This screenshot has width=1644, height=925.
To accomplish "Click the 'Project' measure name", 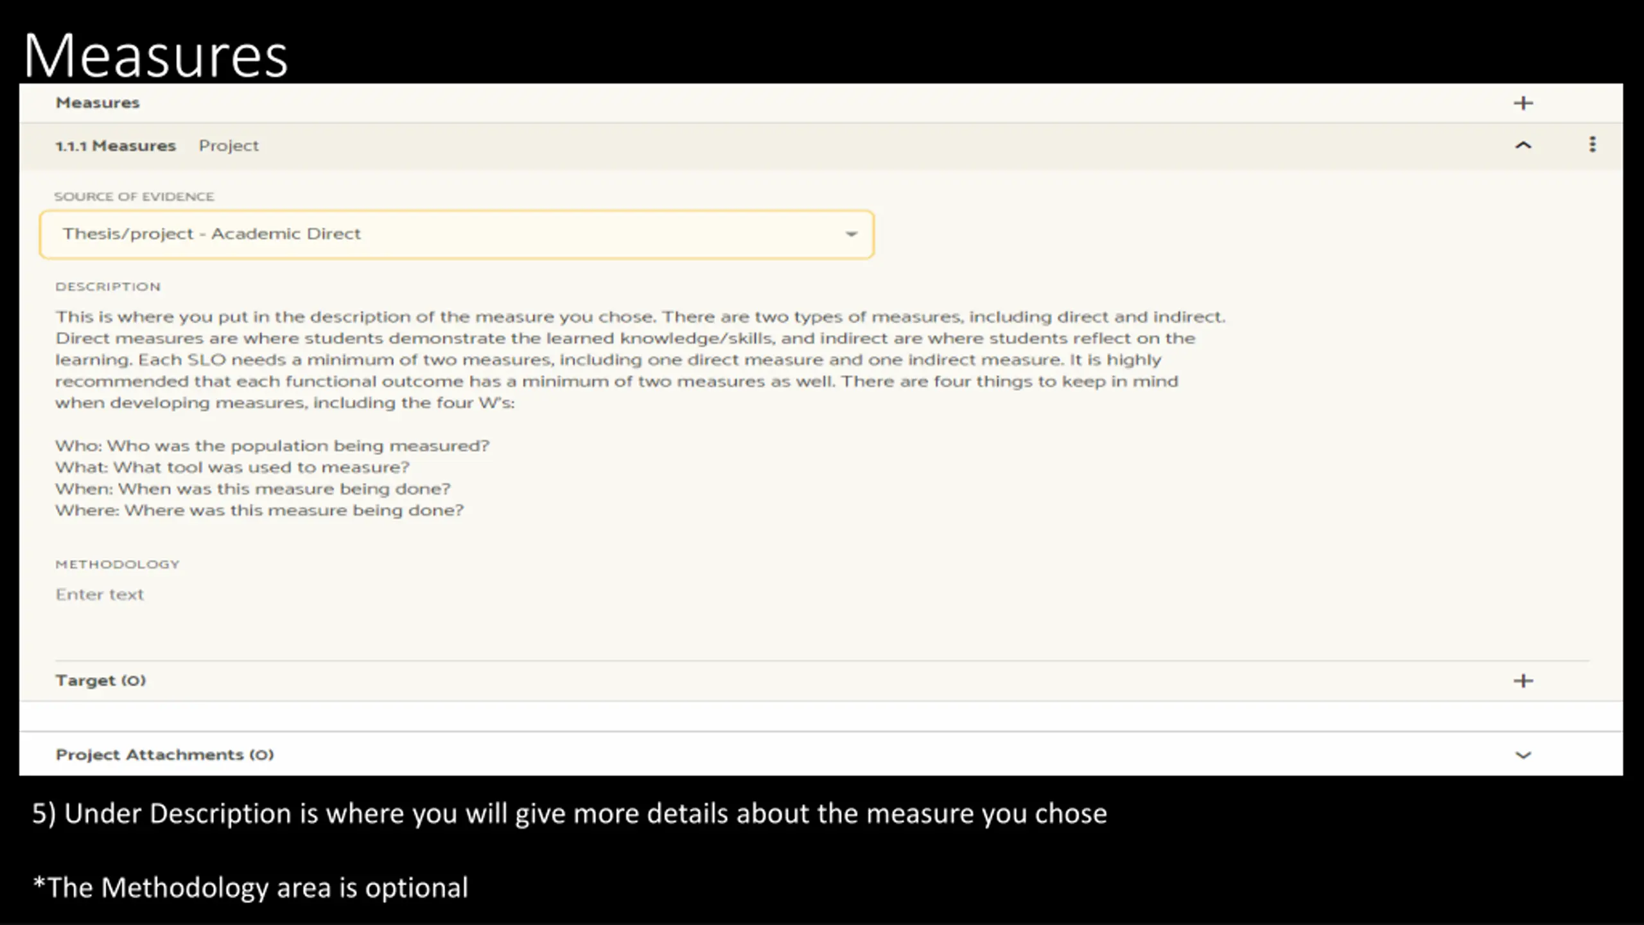I will tap(229, 146).
